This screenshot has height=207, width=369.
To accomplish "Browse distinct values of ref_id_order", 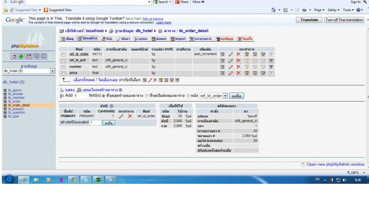I will point(223,54).
